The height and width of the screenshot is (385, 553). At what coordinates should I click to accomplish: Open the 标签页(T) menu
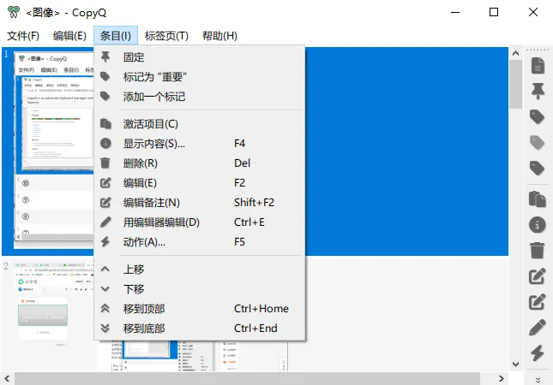(x=166, y=36)
